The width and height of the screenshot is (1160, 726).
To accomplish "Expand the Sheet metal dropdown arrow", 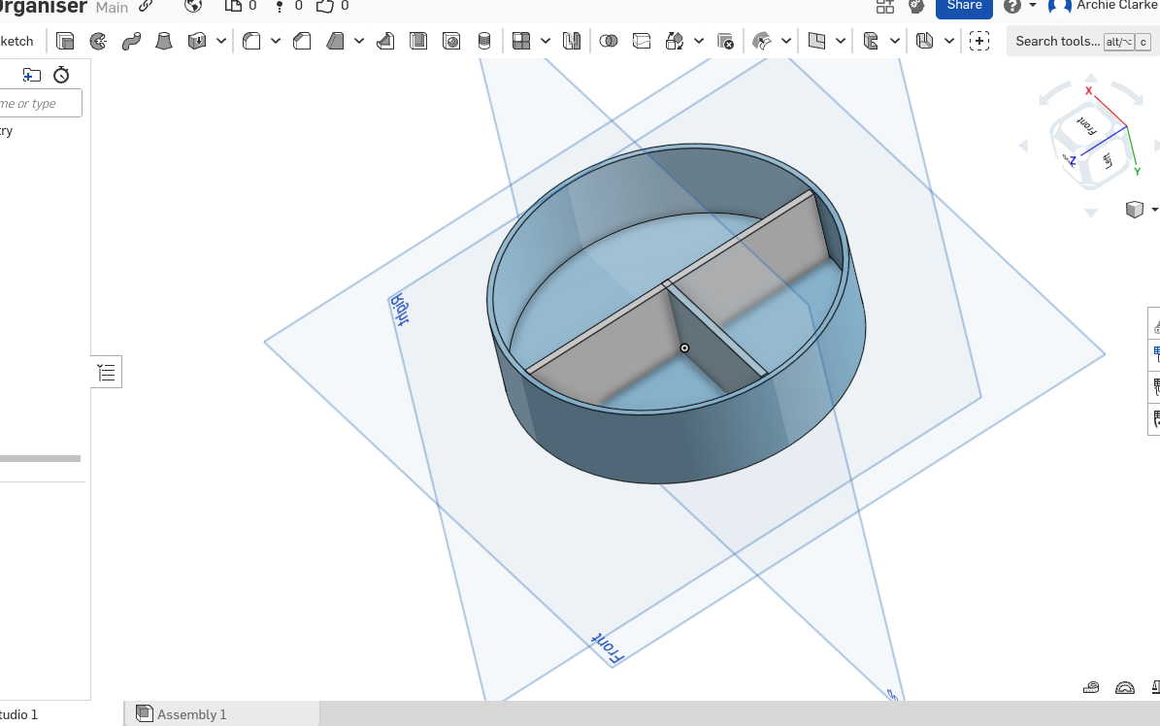I will (x=948, y=41).
